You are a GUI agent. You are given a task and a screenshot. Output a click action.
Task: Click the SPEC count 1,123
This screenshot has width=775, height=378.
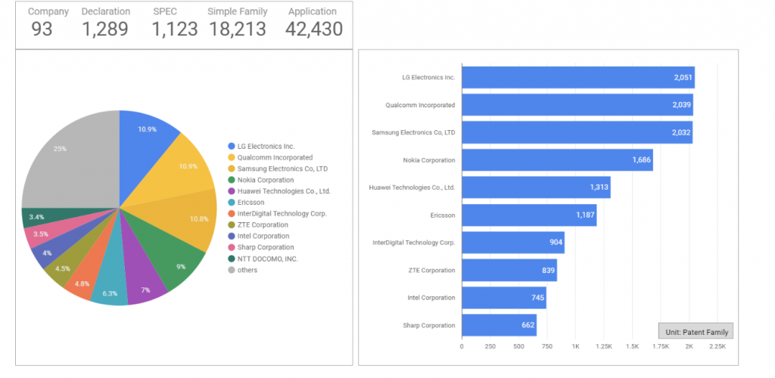[175, 29]
